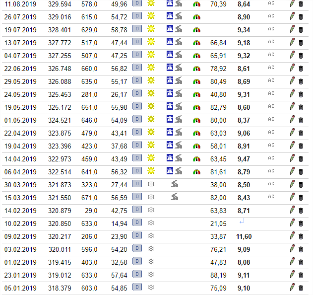
Task: Click the date 19.07.2019
Action: (x=20, y=30)
